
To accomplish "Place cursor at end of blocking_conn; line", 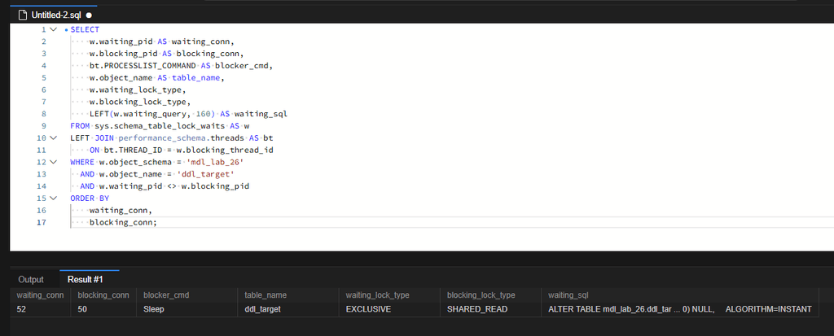I will pos(157,222).
